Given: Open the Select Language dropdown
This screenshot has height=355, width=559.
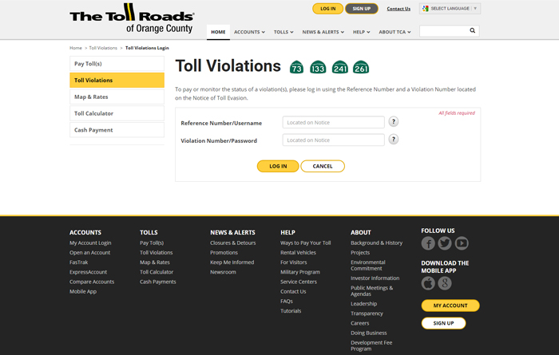Looking at the screenshot, I should pos(450,9).
